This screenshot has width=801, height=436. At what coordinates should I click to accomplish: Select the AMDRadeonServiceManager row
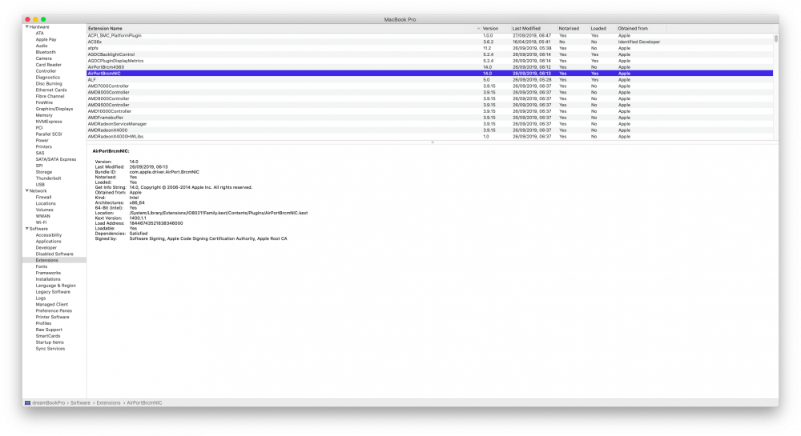[429, 124]
